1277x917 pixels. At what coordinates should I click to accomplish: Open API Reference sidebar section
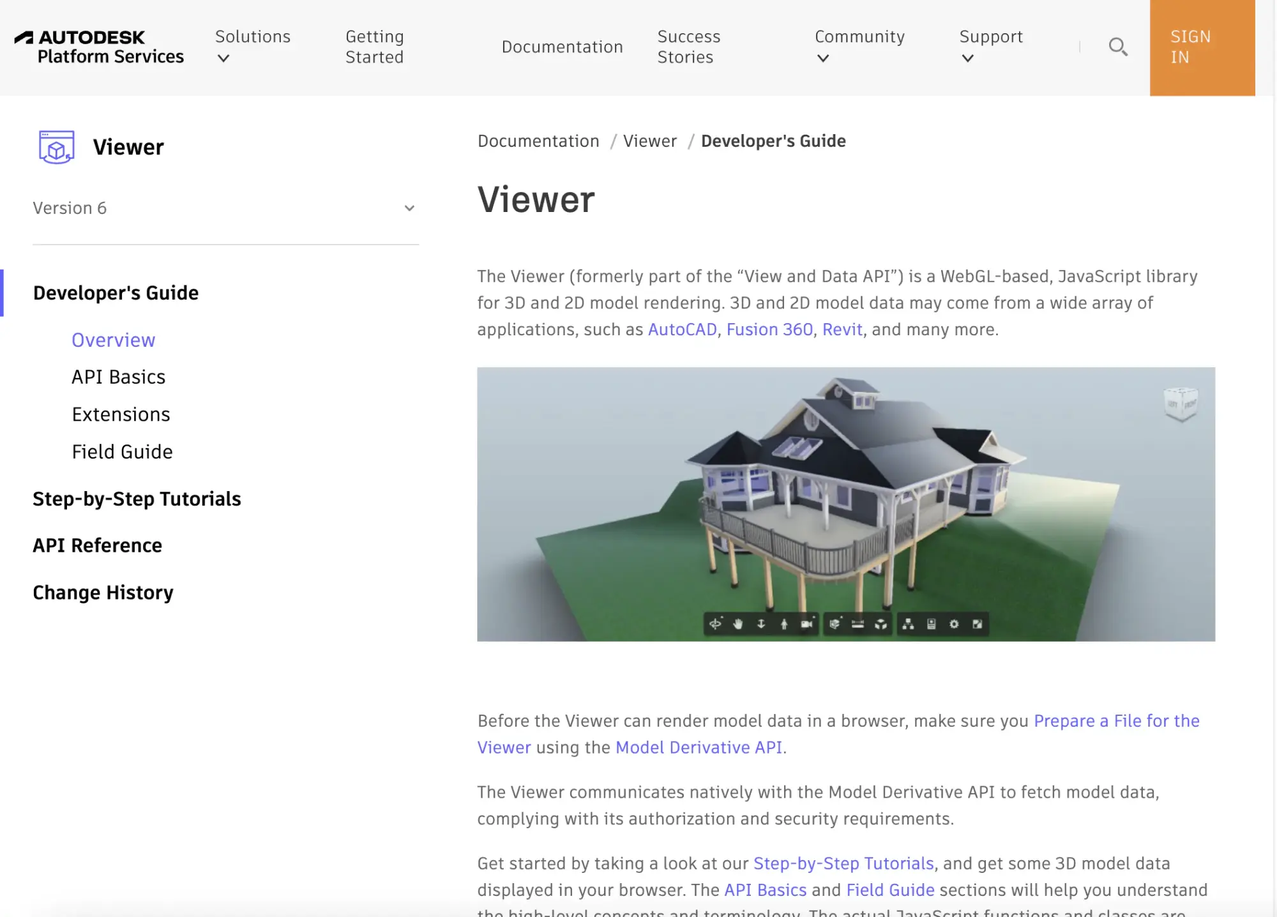coord(98,545)
